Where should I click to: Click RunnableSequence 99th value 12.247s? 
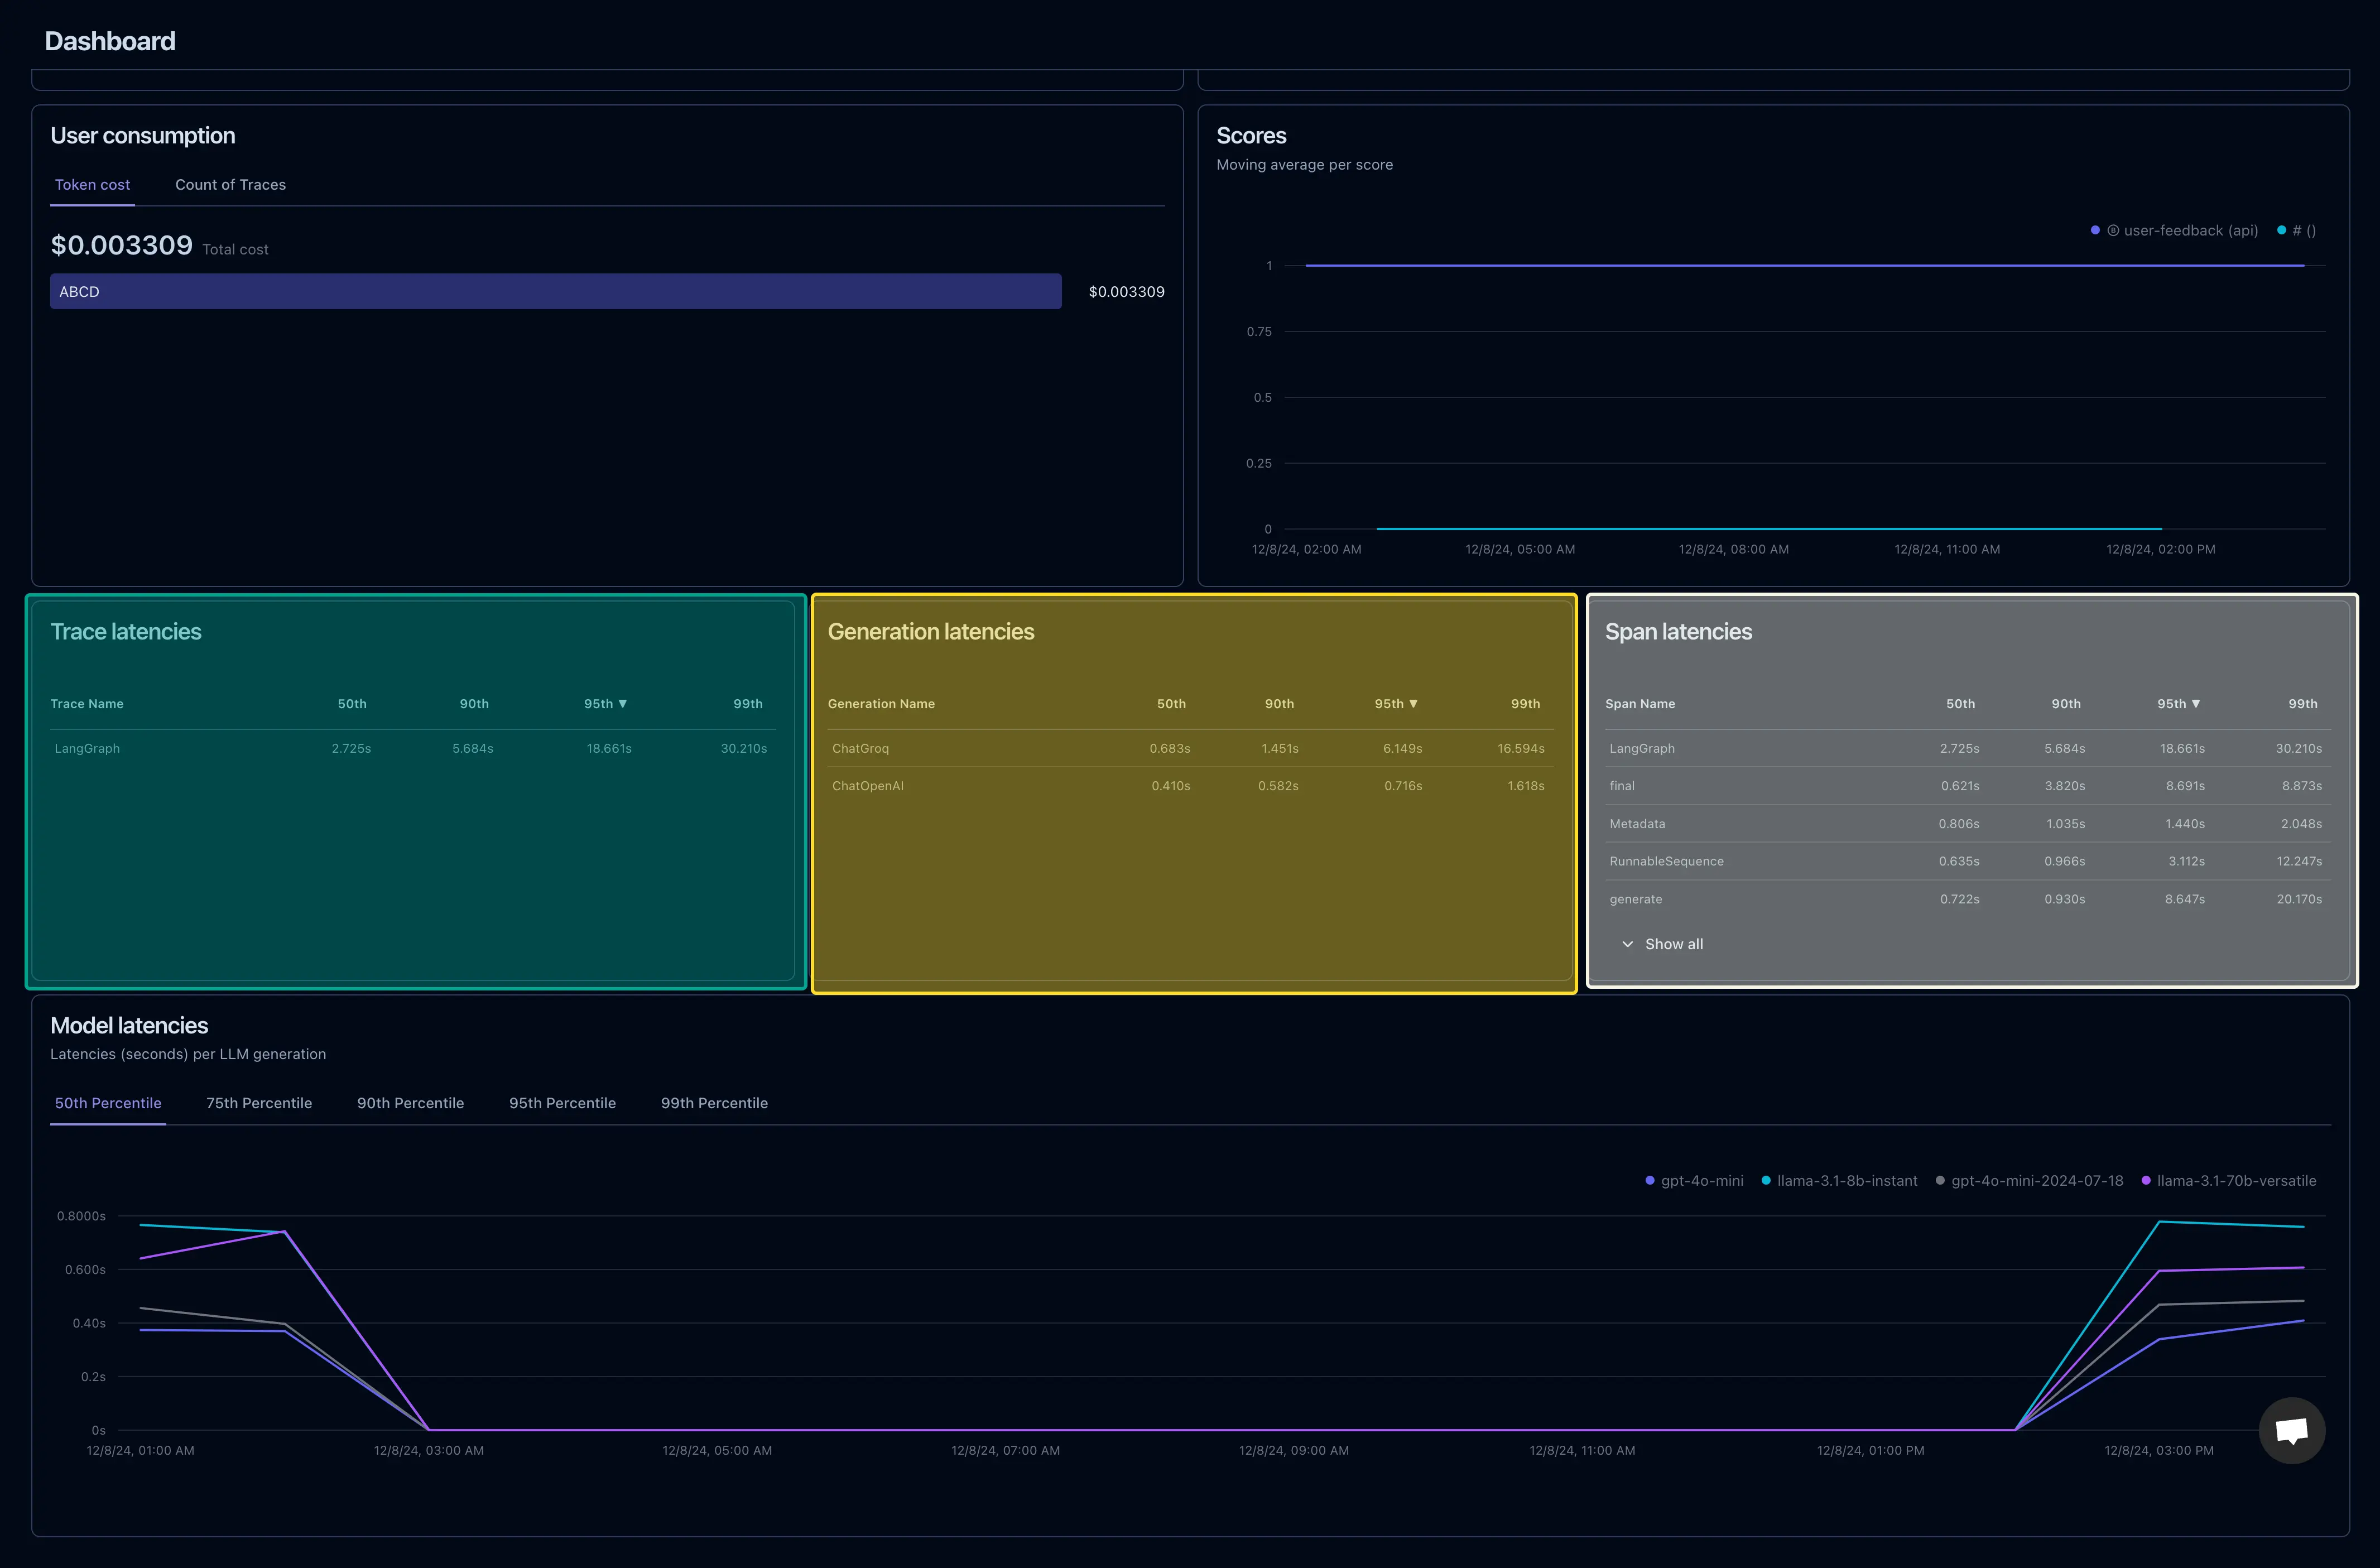(x=2299, y=861)
